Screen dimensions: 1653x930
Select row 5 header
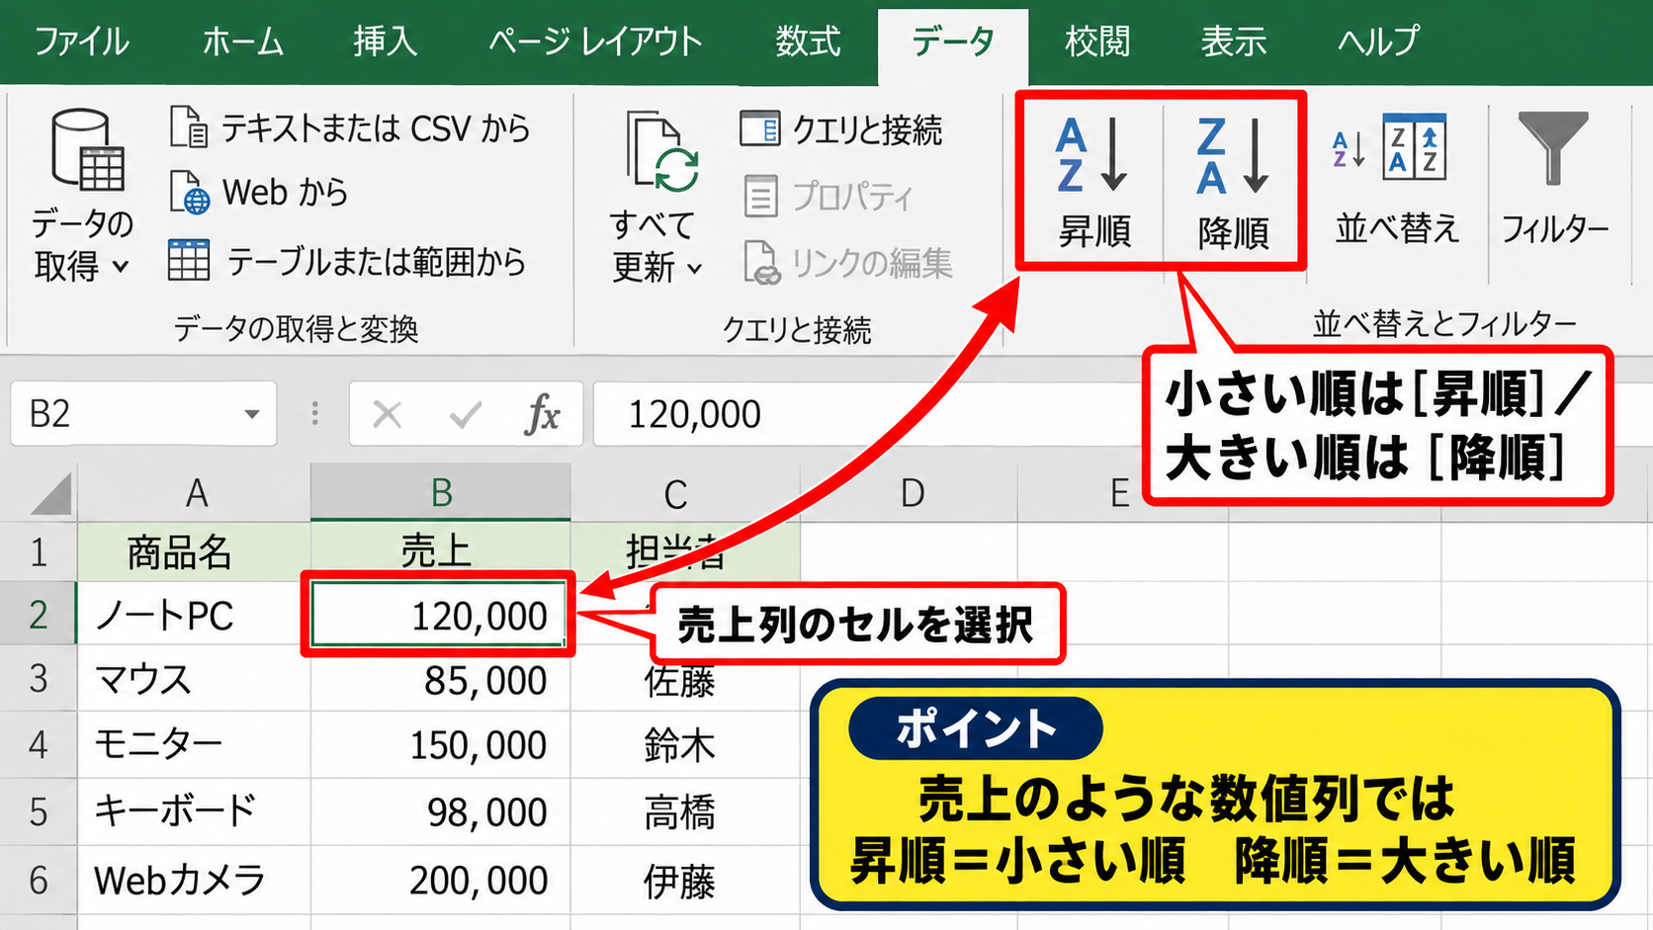[39, 811]
